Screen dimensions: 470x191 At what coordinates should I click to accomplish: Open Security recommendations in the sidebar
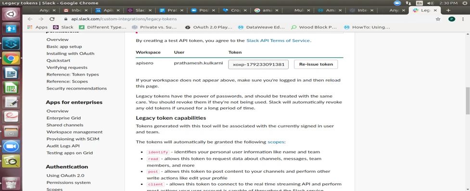76,89
